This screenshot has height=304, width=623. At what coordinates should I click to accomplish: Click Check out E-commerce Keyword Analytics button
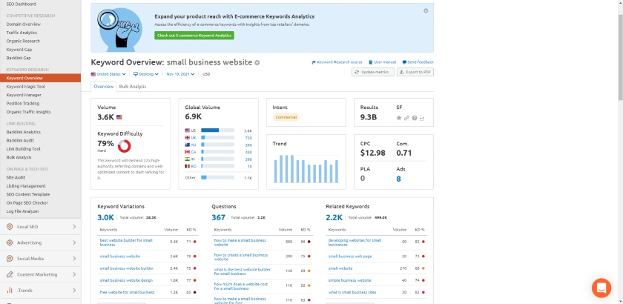(194, 36)
